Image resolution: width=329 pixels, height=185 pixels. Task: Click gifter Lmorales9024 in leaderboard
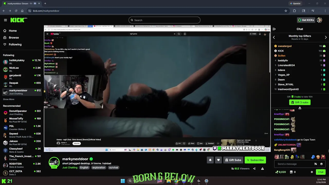[286, 65]
